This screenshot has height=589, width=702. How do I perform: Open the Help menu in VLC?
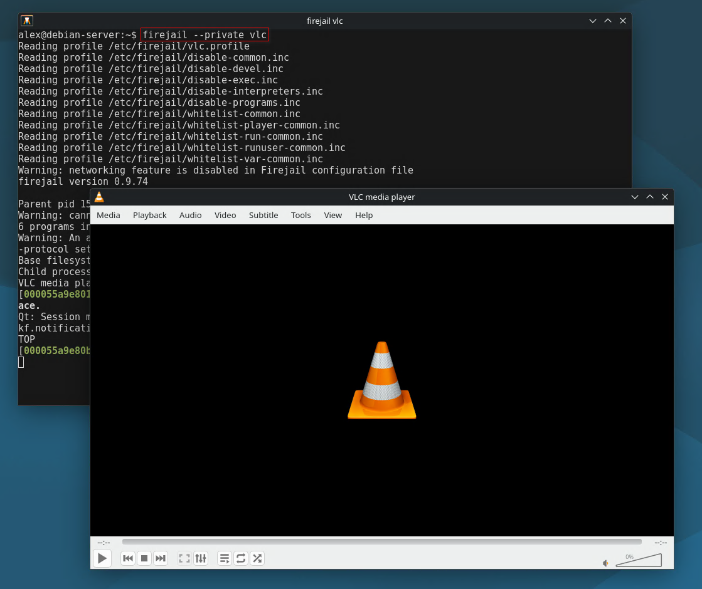pos(364,215)
